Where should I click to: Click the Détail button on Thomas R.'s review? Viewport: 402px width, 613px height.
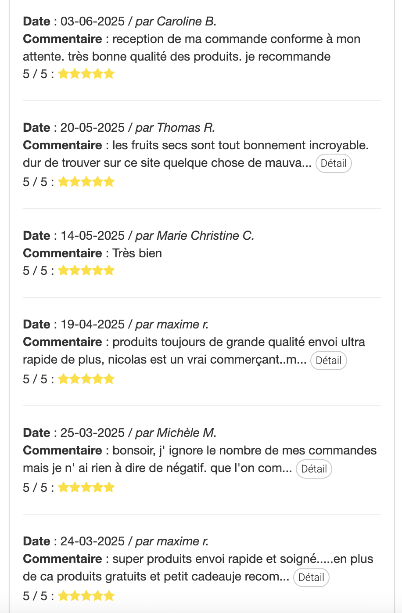[334, 163]
